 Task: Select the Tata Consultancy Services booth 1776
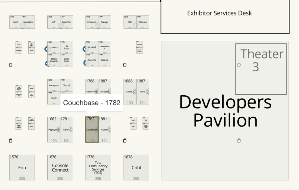[x=98, y=168]
